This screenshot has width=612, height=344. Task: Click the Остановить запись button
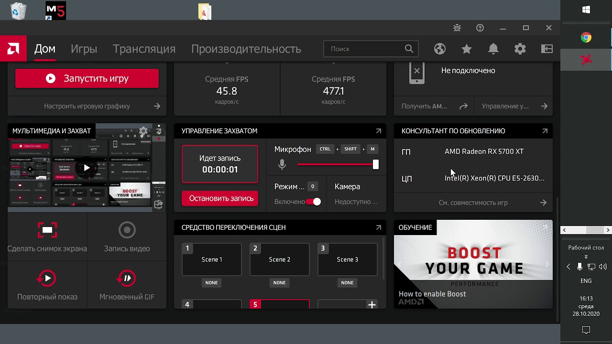point(220,198)
